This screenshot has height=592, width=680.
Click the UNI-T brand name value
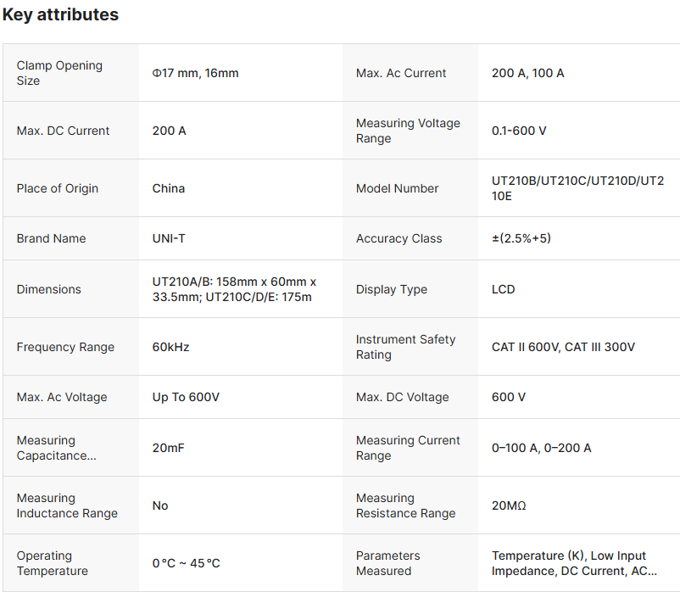(x=169, y=238)
